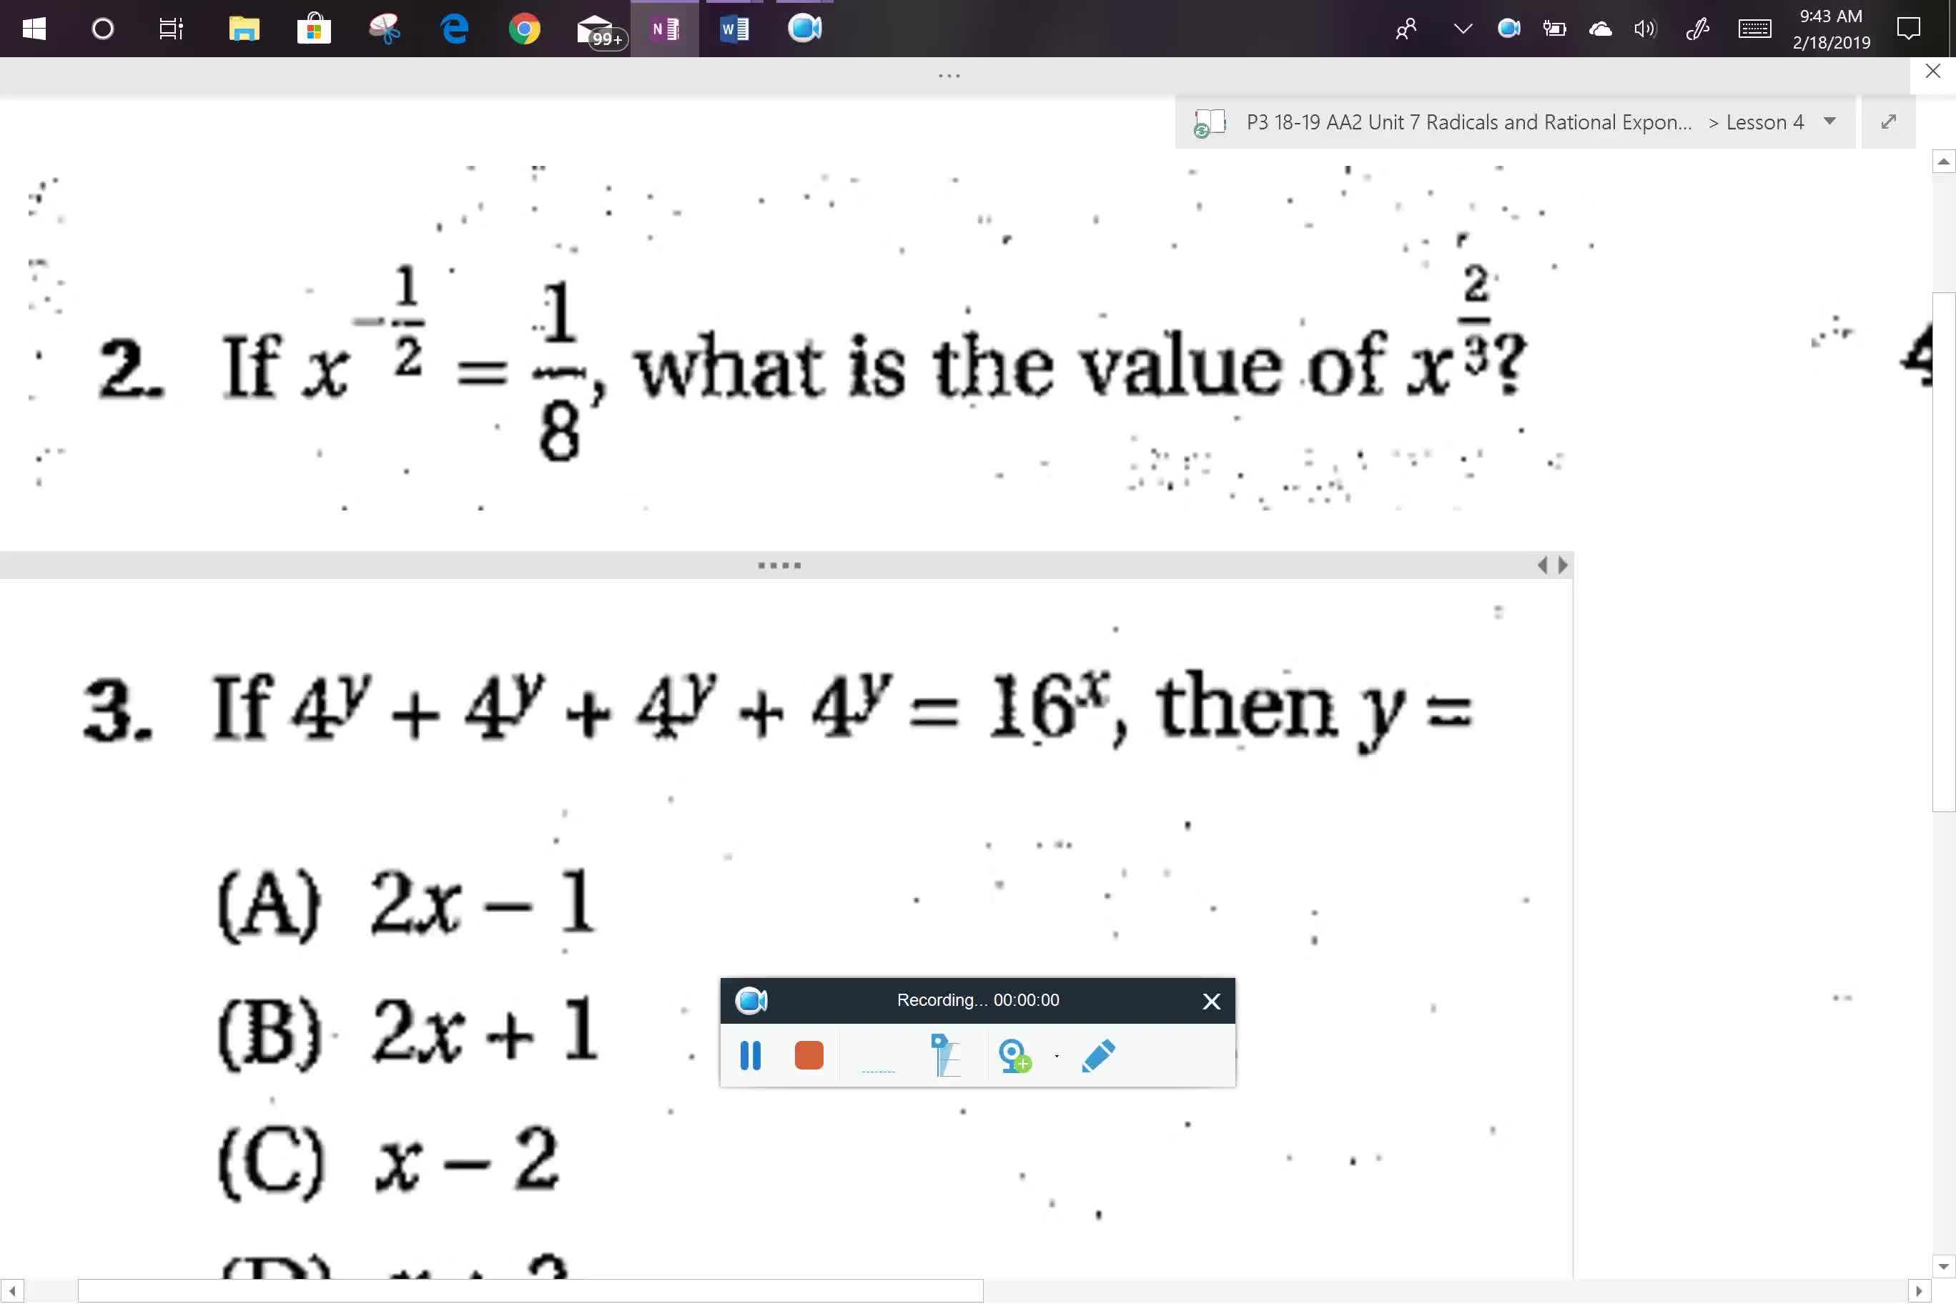Pause the screen recording

tap(750, 1056)
